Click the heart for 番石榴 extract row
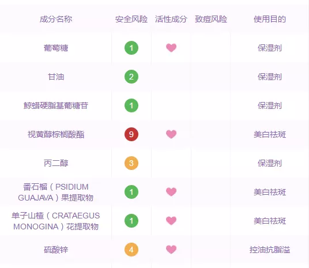Viewport: 309px width, 268px height. tap(171, 192)
